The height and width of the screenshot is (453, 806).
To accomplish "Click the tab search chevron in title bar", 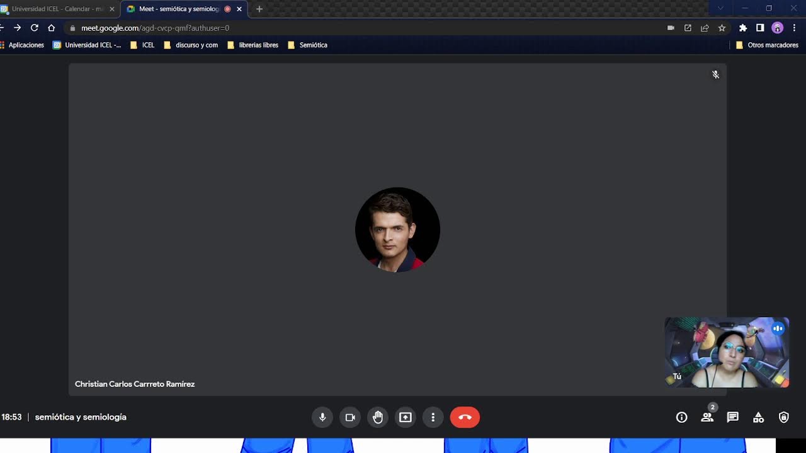I will coord(720,8).
